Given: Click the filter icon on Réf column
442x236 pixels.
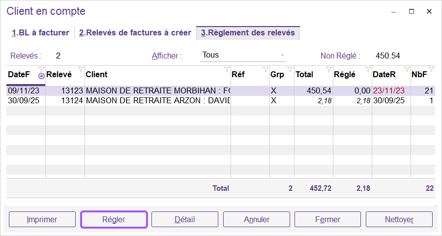Looking at the screenshot, I should [265, 69].
